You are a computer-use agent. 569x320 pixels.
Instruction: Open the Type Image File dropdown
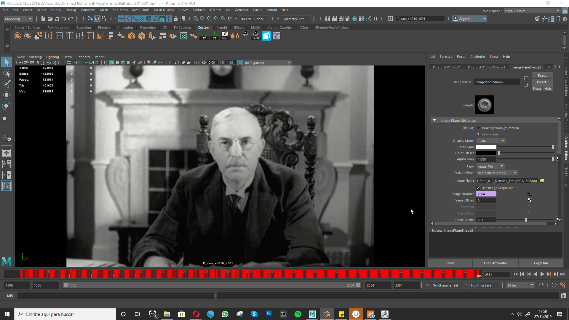click(x=490, y=167)
